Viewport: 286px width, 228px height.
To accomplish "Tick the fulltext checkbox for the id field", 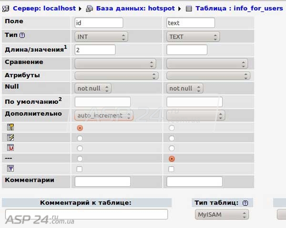I will click(x=80, y=169).
